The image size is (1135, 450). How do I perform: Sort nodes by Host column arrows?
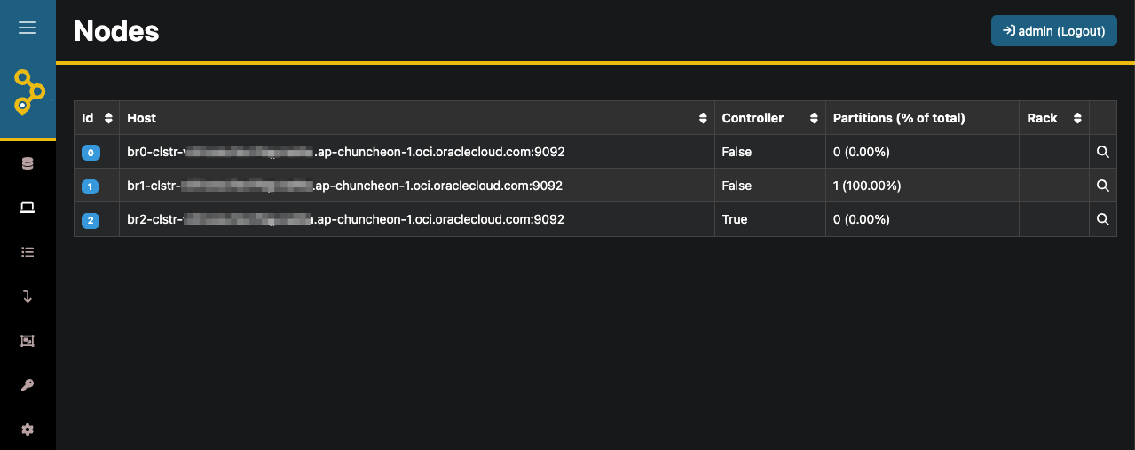(x=703, y=118)
